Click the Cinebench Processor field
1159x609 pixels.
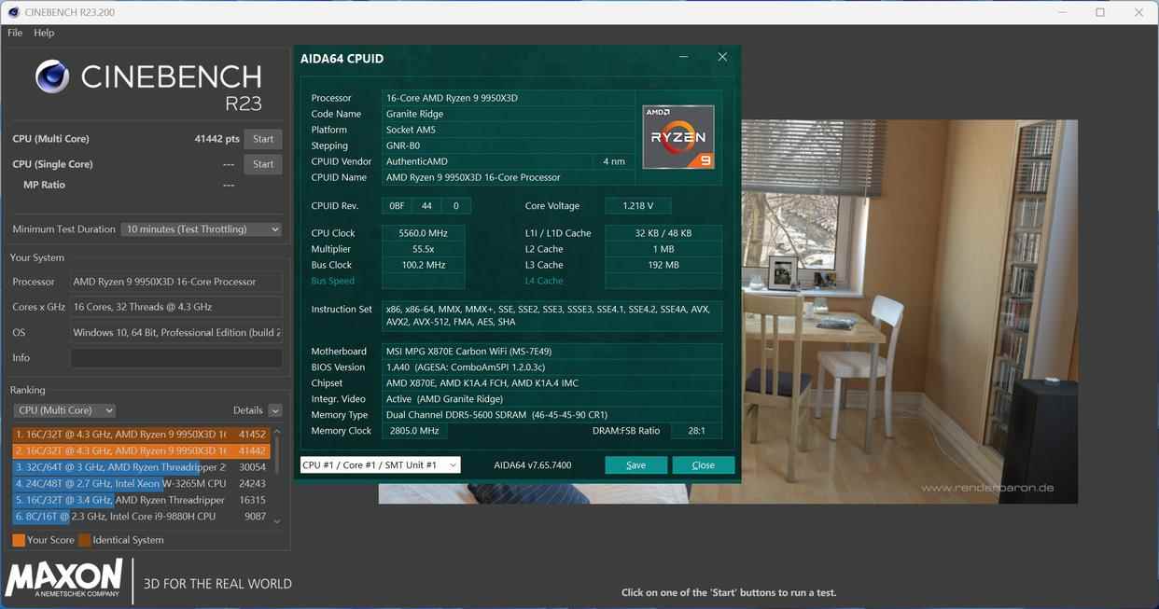176,282
